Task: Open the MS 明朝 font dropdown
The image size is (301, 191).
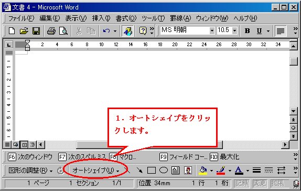Action: (x=212, y=30)
